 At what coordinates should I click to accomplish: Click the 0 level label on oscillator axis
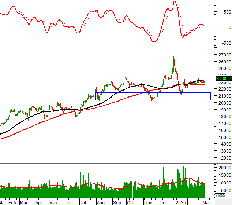coord(230,27)
